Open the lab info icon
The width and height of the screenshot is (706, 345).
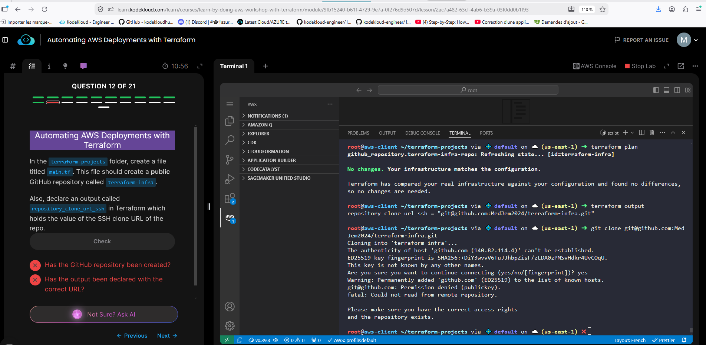pyautogui.click(x=49, y=66)
